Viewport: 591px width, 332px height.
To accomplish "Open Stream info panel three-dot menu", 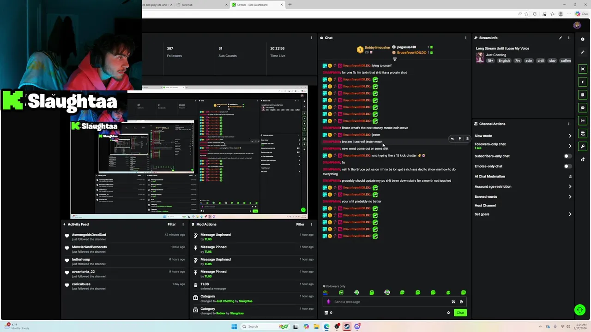I will coord(569,38).
